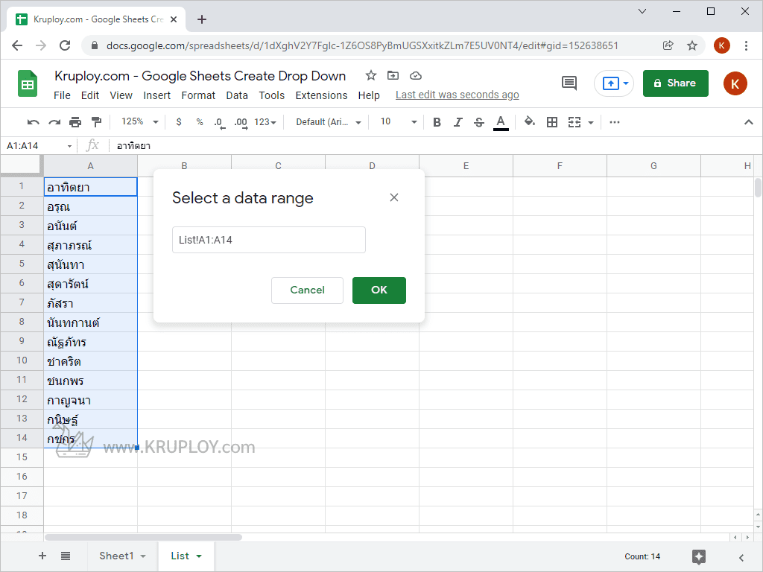The width and height of the screenshot is (763, 572).
Task: Show side panel with bottom-right chevron
Action: 741,557
